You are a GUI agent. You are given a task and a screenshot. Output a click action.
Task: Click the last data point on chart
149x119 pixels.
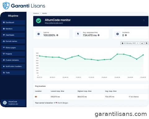point(143,55)
